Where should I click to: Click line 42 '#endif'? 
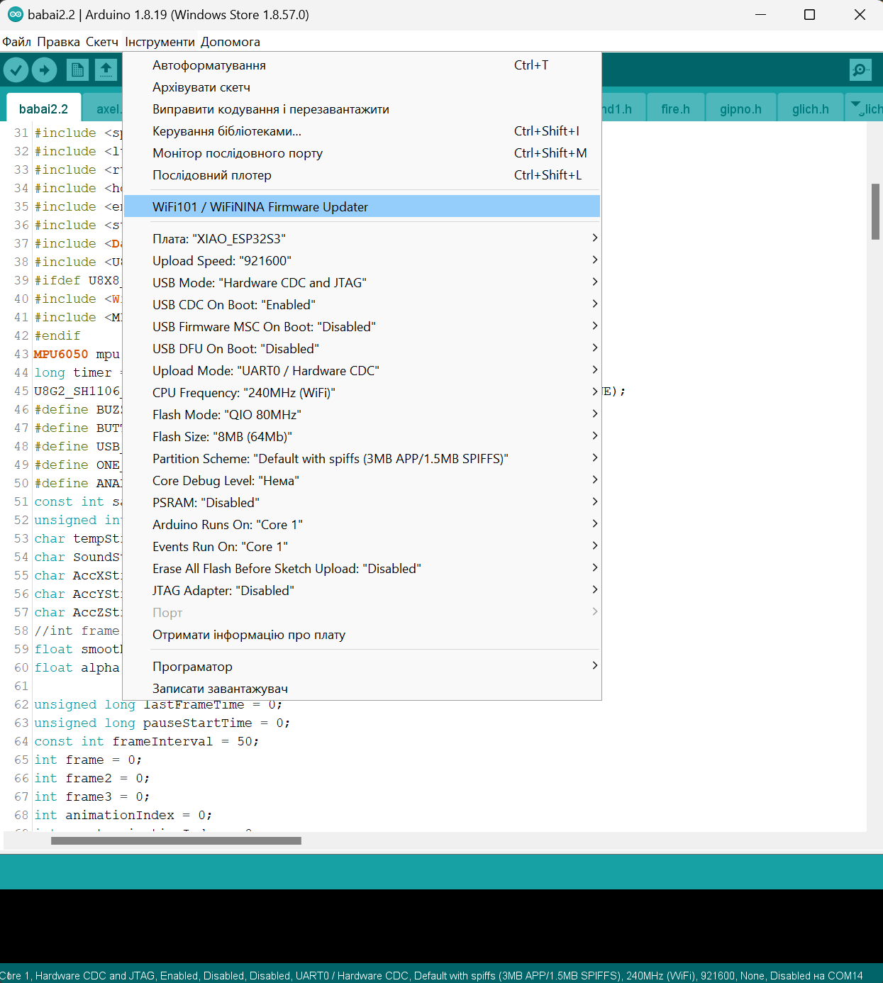(x=57, y=335)
